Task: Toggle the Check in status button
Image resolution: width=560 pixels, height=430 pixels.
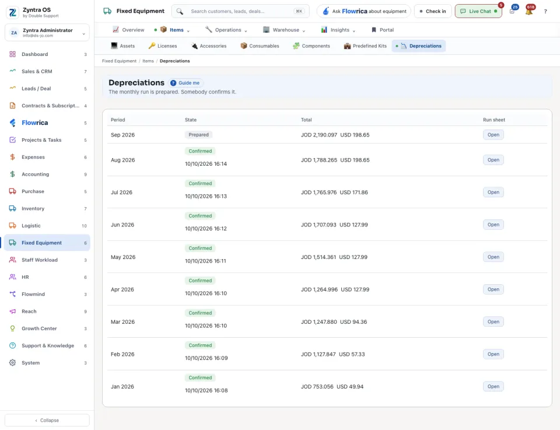Action: 433,12
